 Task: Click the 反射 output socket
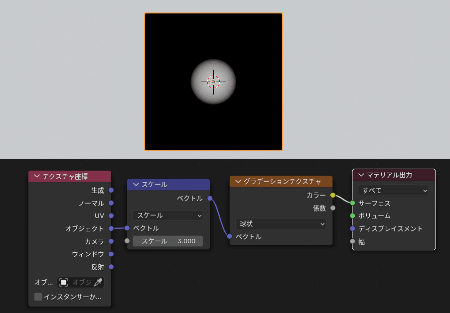coord(111,267)
